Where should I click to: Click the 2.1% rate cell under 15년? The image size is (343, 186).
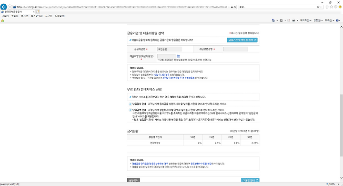coord(212,143)
